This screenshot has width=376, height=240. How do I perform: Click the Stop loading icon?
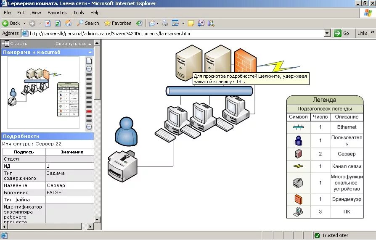(48, 23)
